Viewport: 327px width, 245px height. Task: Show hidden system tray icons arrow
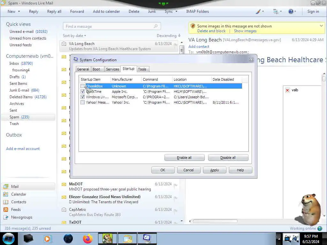279,238
